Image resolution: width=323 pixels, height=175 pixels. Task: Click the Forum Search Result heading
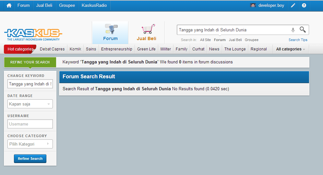coord(89,76)
